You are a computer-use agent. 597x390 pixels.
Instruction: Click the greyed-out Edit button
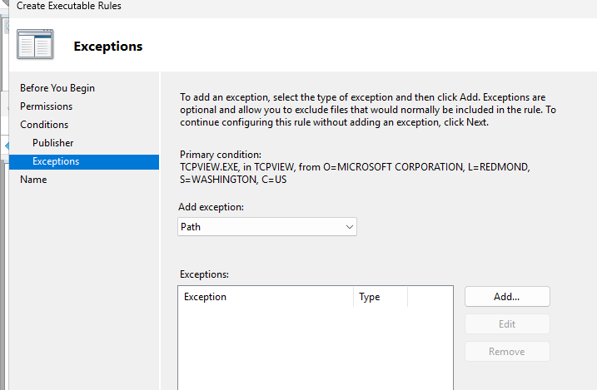tap(506, 324)
